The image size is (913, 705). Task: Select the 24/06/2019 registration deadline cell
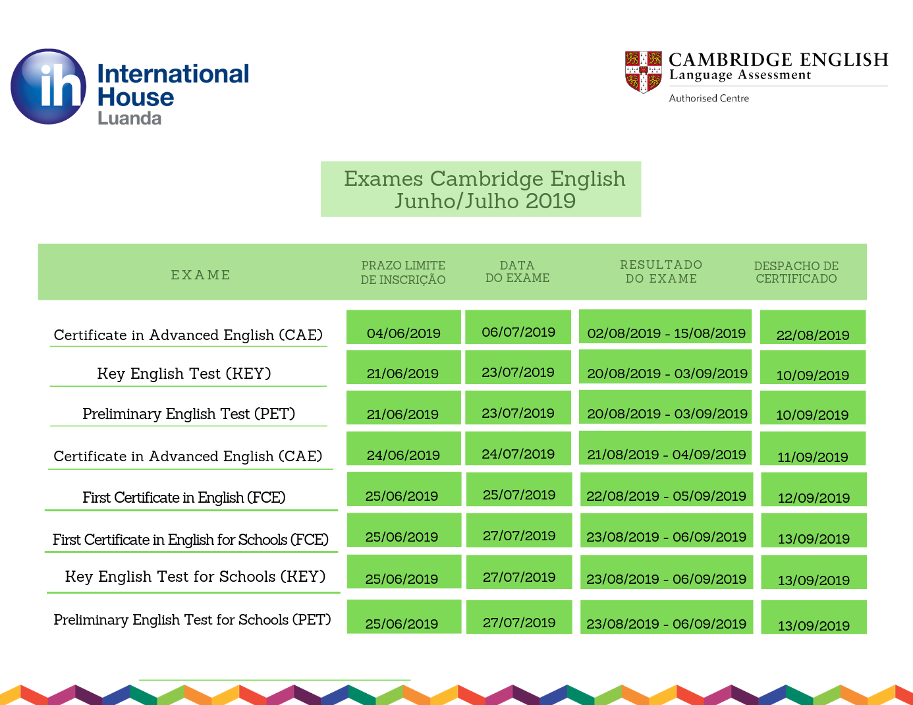coord(404,449)
